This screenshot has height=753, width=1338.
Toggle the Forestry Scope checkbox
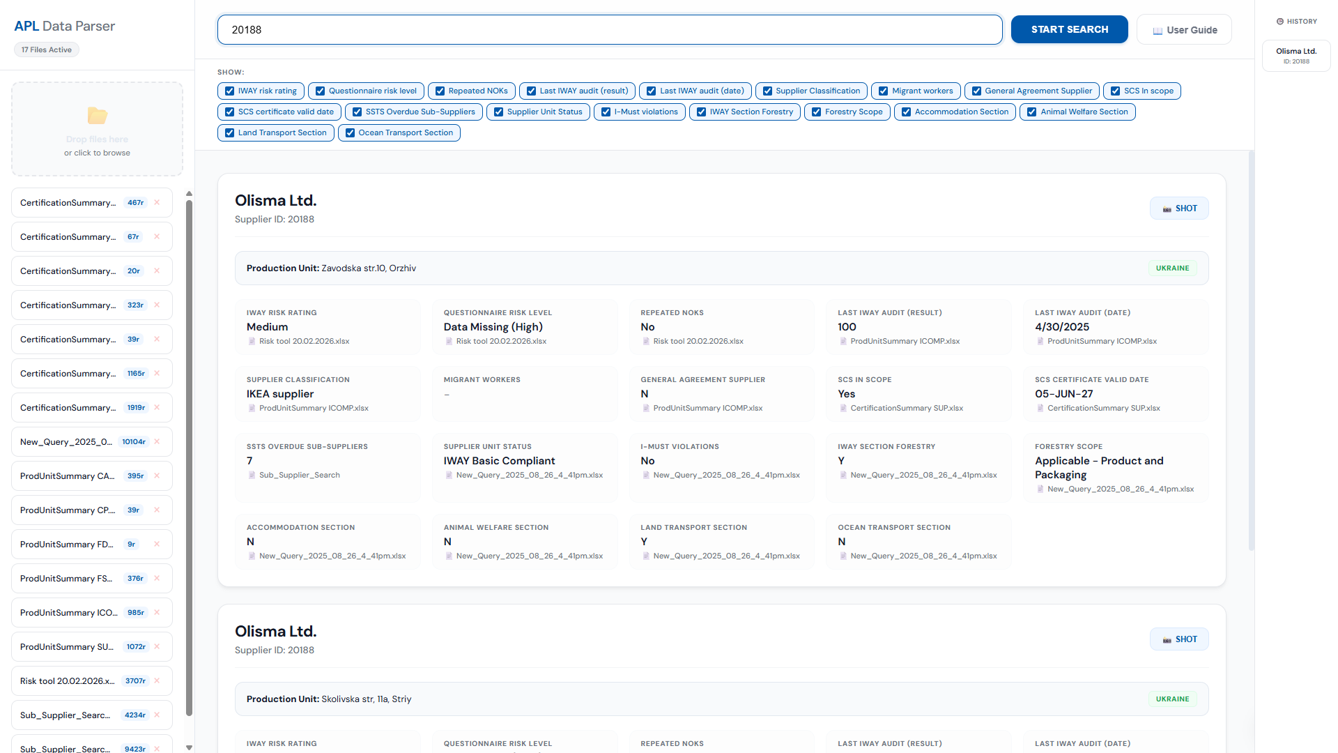pyautogui.click(x=816, y=112)
